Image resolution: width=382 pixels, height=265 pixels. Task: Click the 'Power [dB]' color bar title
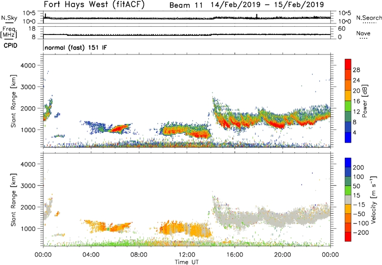coord(365,101)
